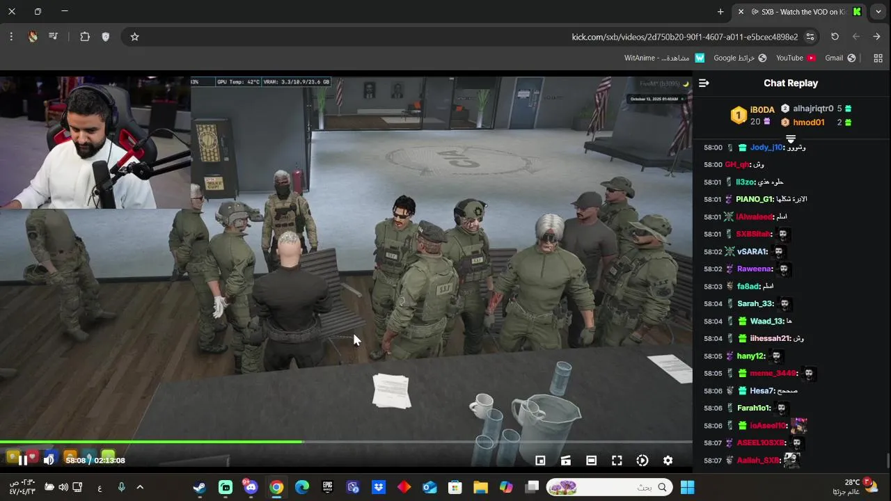The image size is (891, 501).
Task: Click username Raweena in chat
Action: [x=755, y=269]
